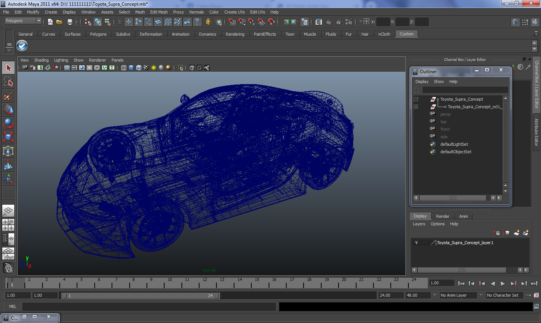Toggle textured display checker icon

coord(146,68)
